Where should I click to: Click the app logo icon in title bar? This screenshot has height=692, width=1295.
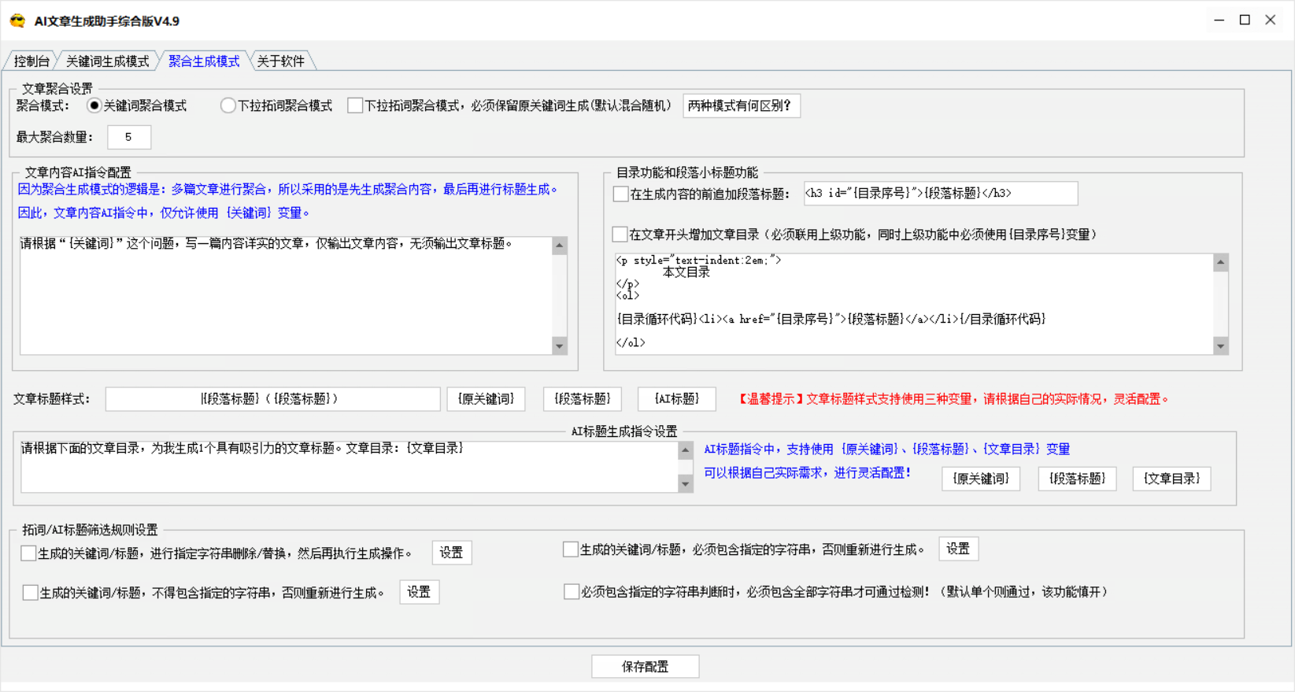click(x=17, y=21)
